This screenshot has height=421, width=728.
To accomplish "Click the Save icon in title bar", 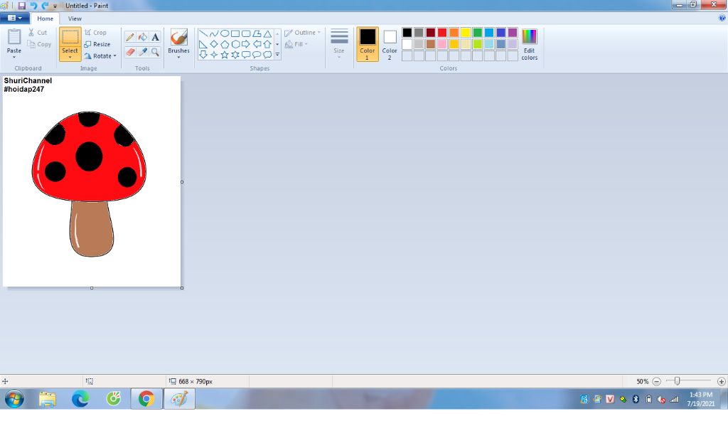I will 22,6.
